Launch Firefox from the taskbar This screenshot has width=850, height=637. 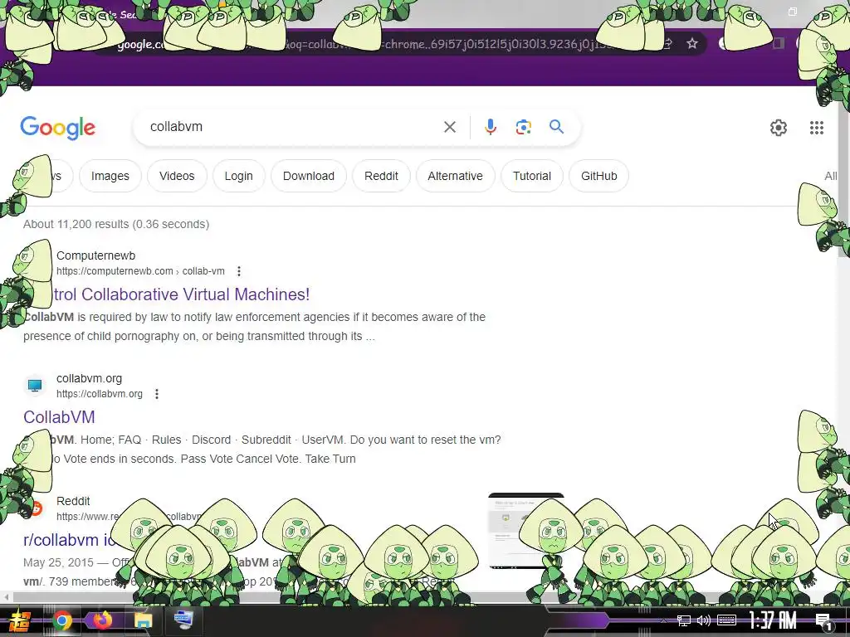(x=102, y=620)
